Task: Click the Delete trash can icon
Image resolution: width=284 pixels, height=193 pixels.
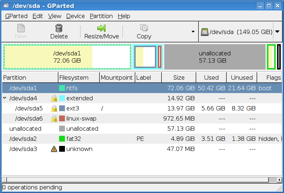Action: click(59, 28)
